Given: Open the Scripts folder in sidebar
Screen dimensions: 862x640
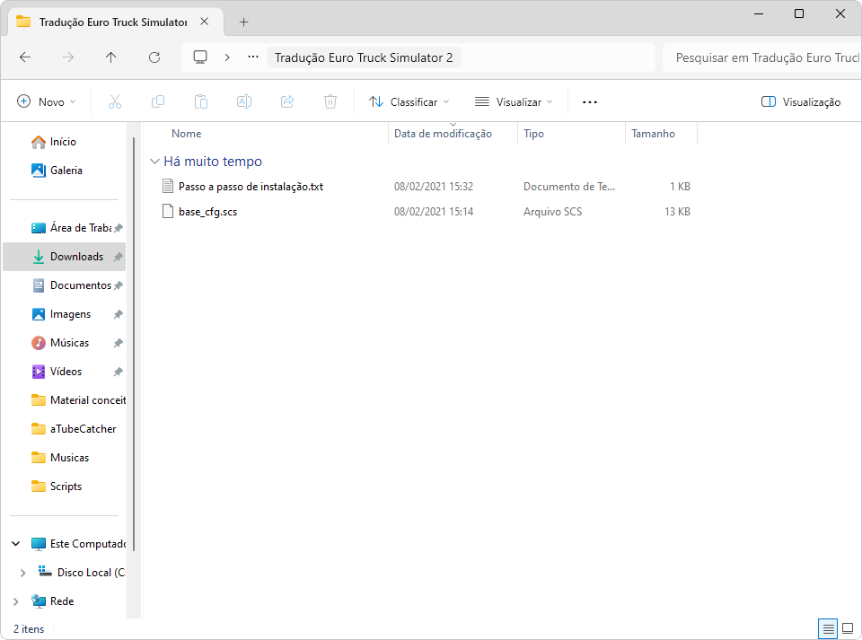Looking at the screenshot, I should 64,487.
